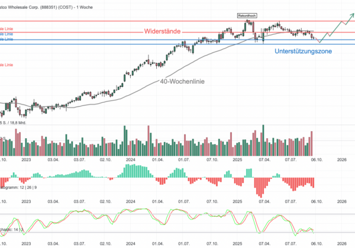Image resolution: width=355 pixels, height=248 pixels.
Task: Click the blue Unterstützungszone label
Action: click(x=304, y=52)
